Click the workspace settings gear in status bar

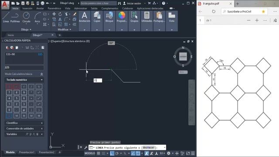[x=169, y=153]
